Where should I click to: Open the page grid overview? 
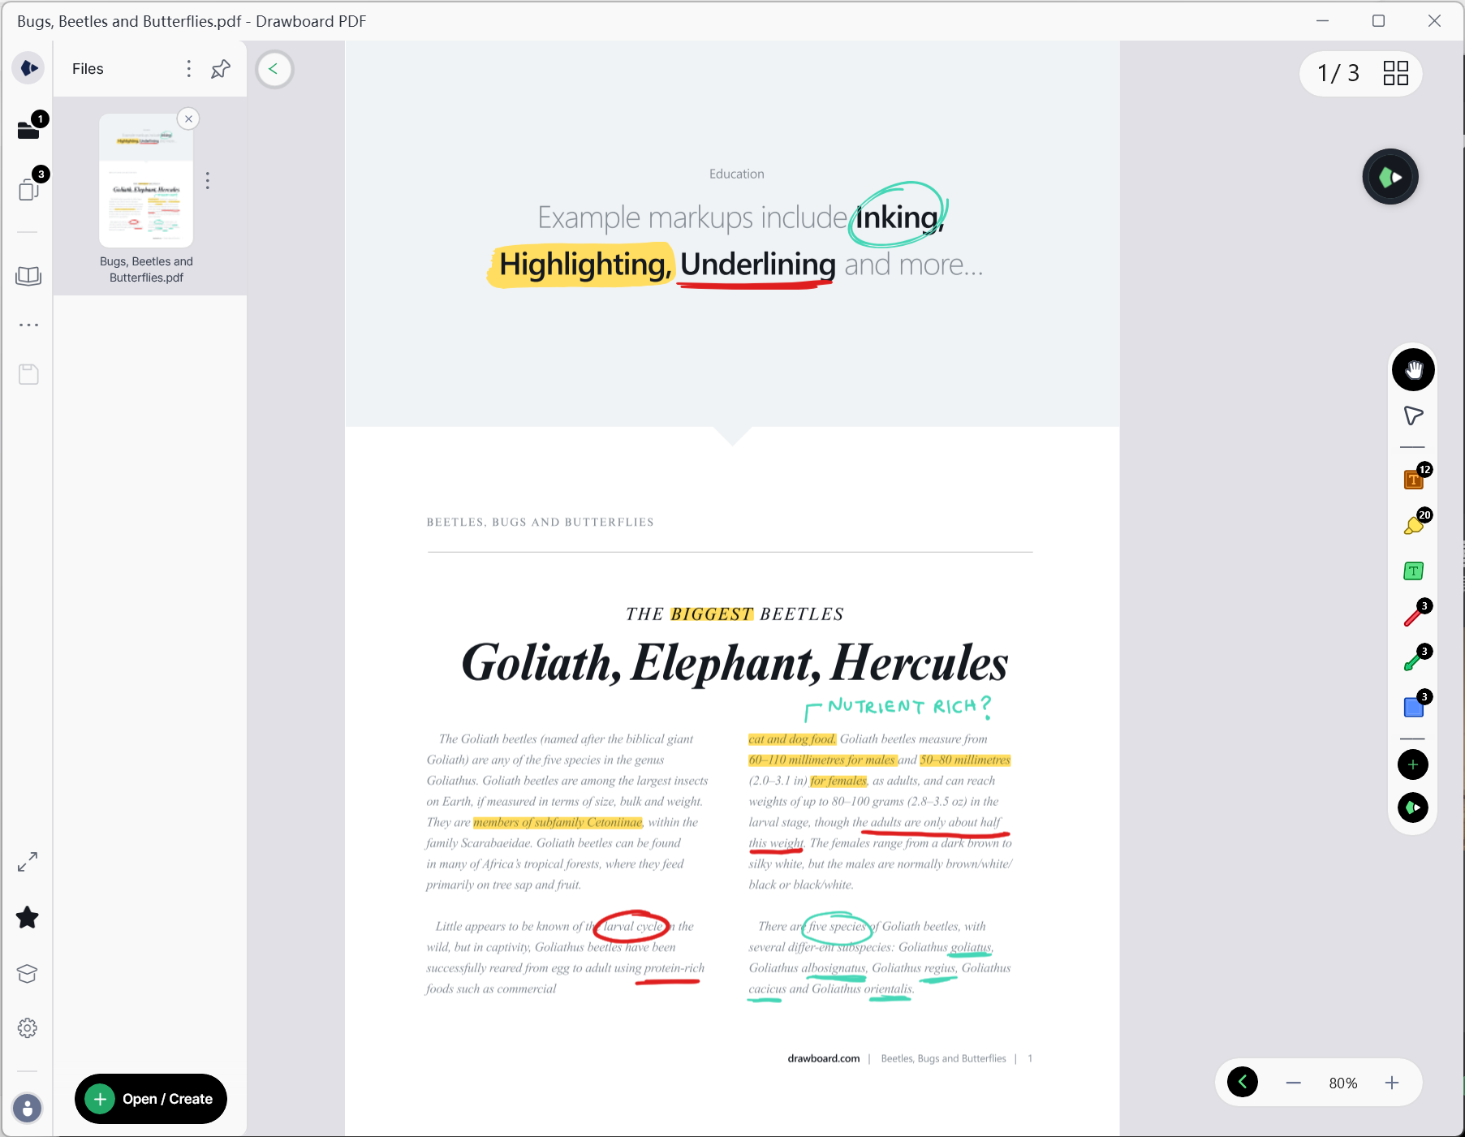(1395, 73)
